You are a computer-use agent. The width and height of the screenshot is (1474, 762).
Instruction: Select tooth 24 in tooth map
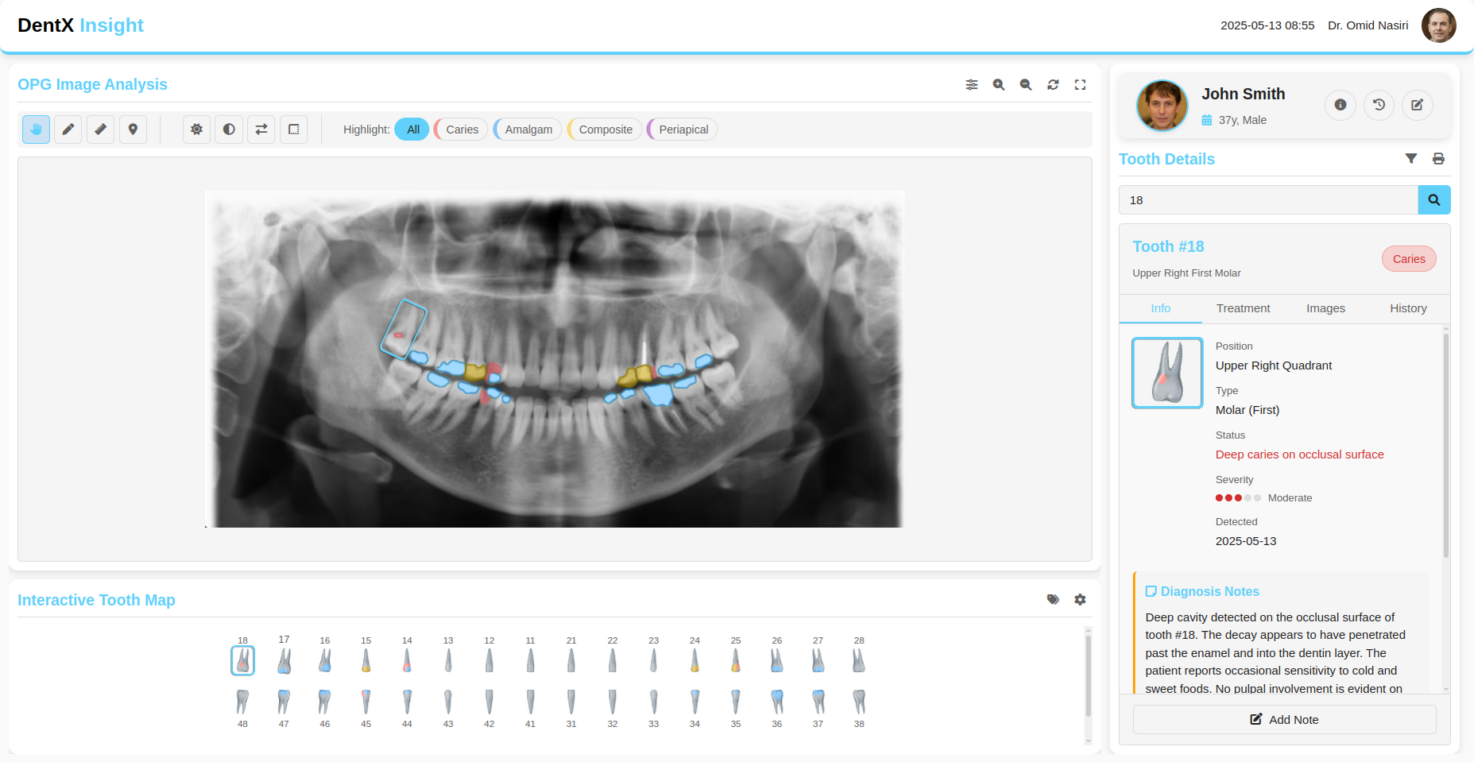coord(694,660)
